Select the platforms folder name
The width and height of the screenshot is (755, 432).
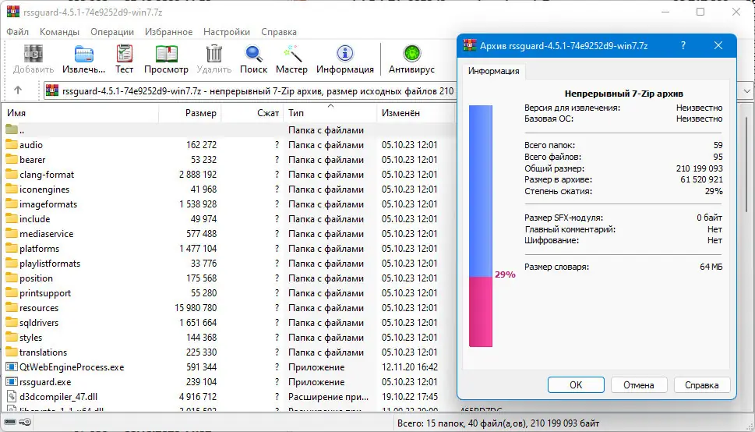point(40,249)
